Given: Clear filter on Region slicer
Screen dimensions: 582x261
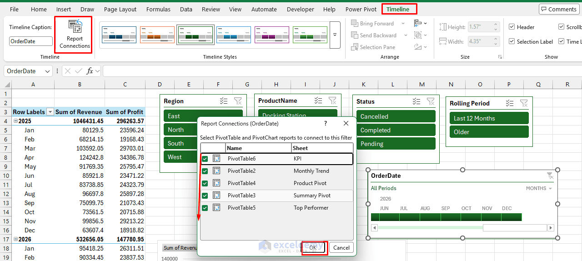Looking at the screenshot, I should tap(238, 101).
